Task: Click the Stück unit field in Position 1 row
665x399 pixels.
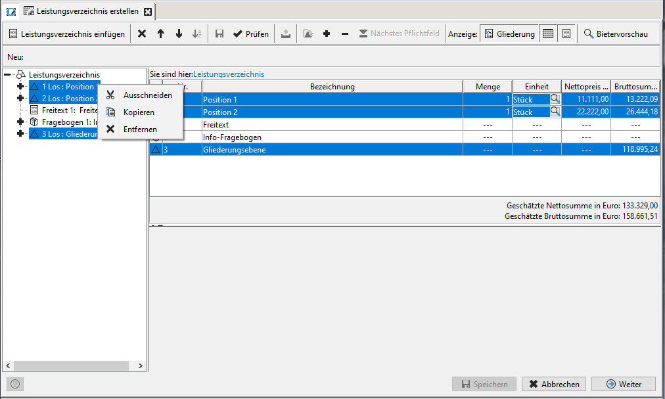Action: click(x=531, y=100)
